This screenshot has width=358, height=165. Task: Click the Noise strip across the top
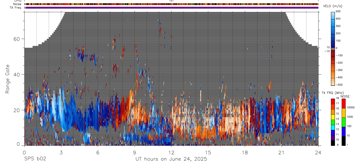pyautogui.click(x=171, y=4)
